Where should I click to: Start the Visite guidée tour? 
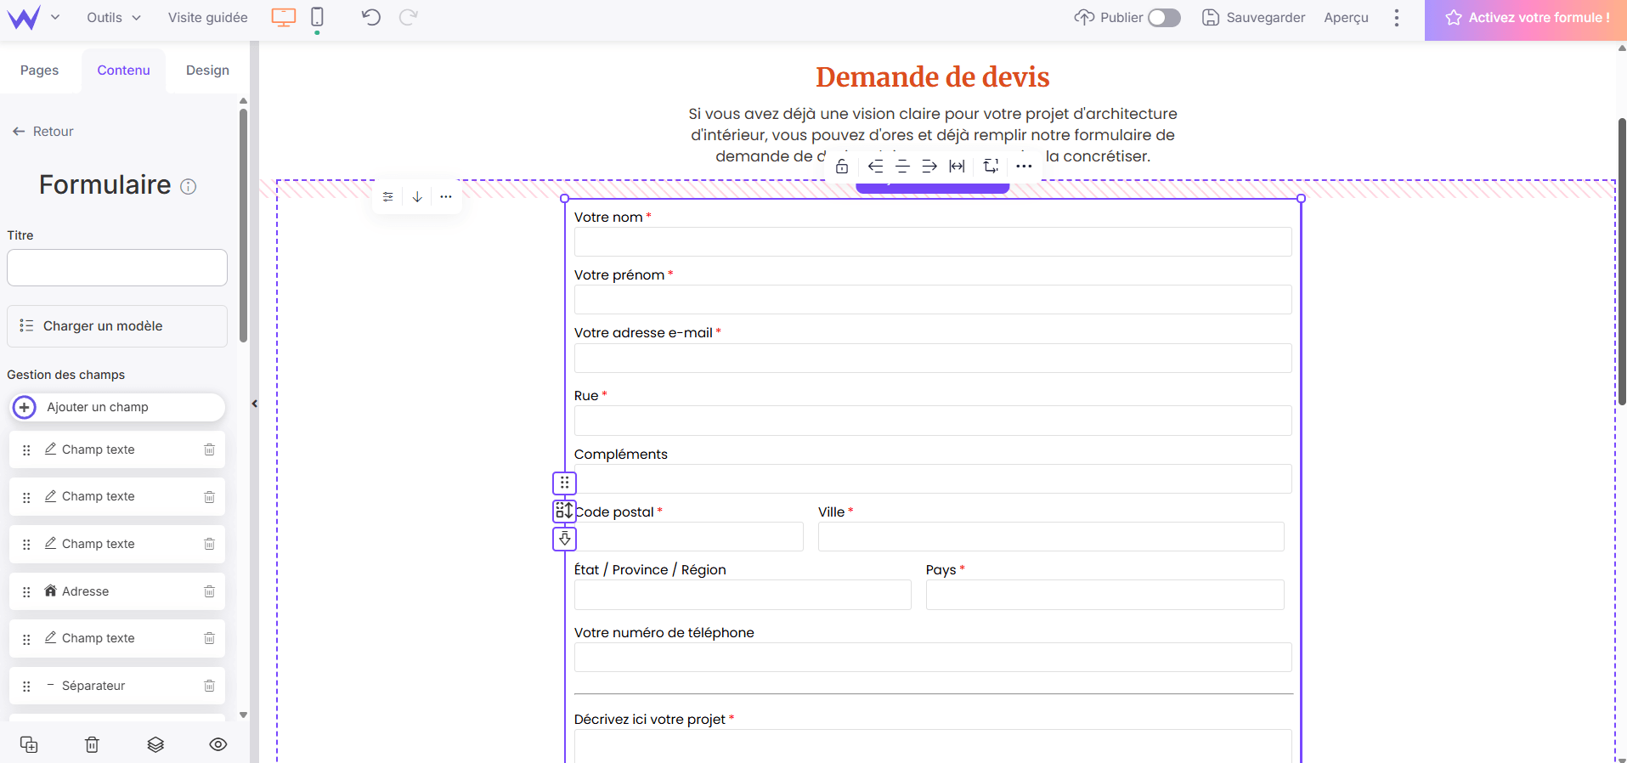click(x=208, y=17)
